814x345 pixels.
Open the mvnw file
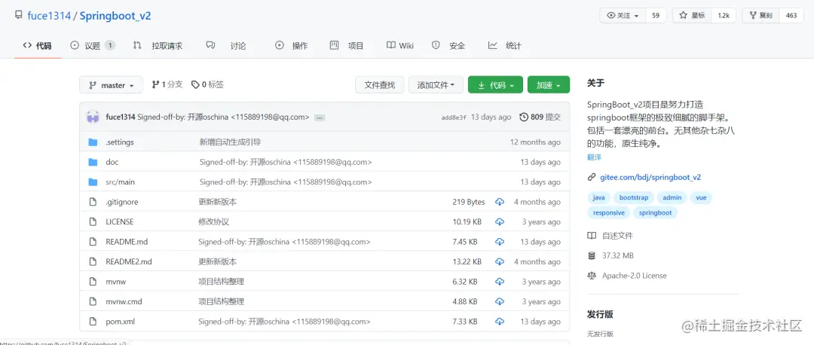coord(116,282)
